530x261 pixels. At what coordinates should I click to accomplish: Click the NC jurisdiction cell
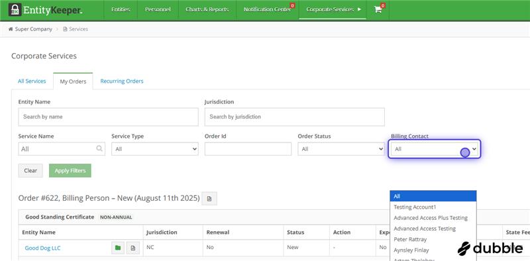150,247
